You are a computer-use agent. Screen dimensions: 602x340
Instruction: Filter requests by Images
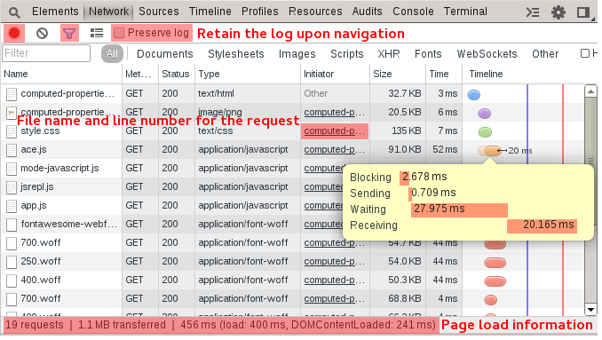pyautogui.click(x=297, y=54)
